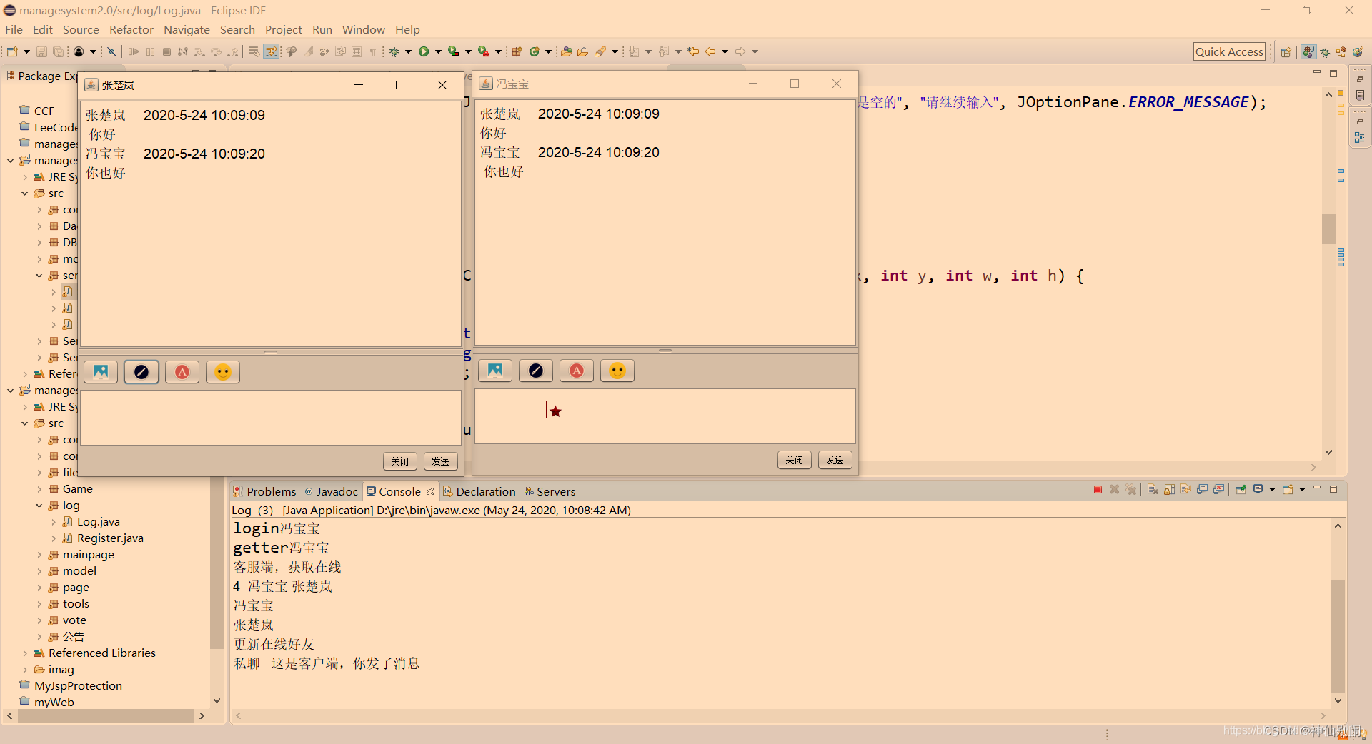The image size is (1372, 744).
Task: Open the Navigate menu
Action: pyautogui.click(x=187, y=29)
